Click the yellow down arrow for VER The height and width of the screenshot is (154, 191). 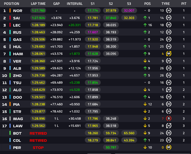tap(145, 61)
